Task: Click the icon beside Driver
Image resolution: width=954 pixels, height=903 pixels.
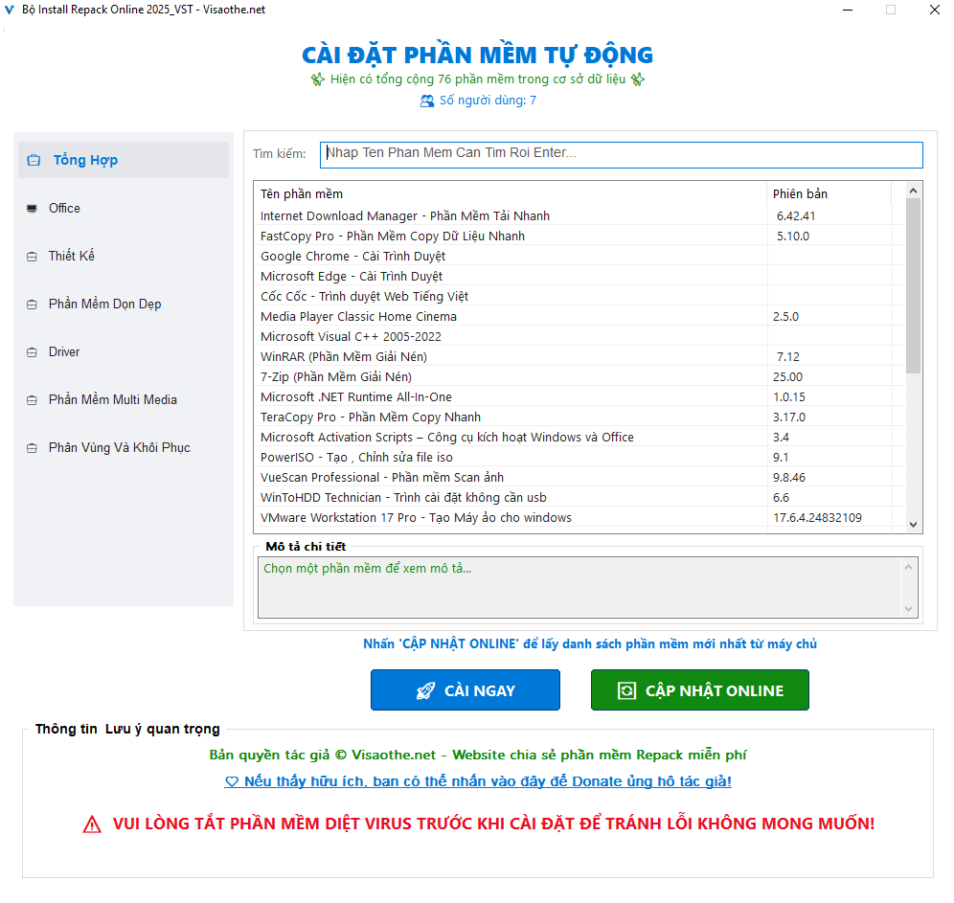Action: (x=32, y=352)
